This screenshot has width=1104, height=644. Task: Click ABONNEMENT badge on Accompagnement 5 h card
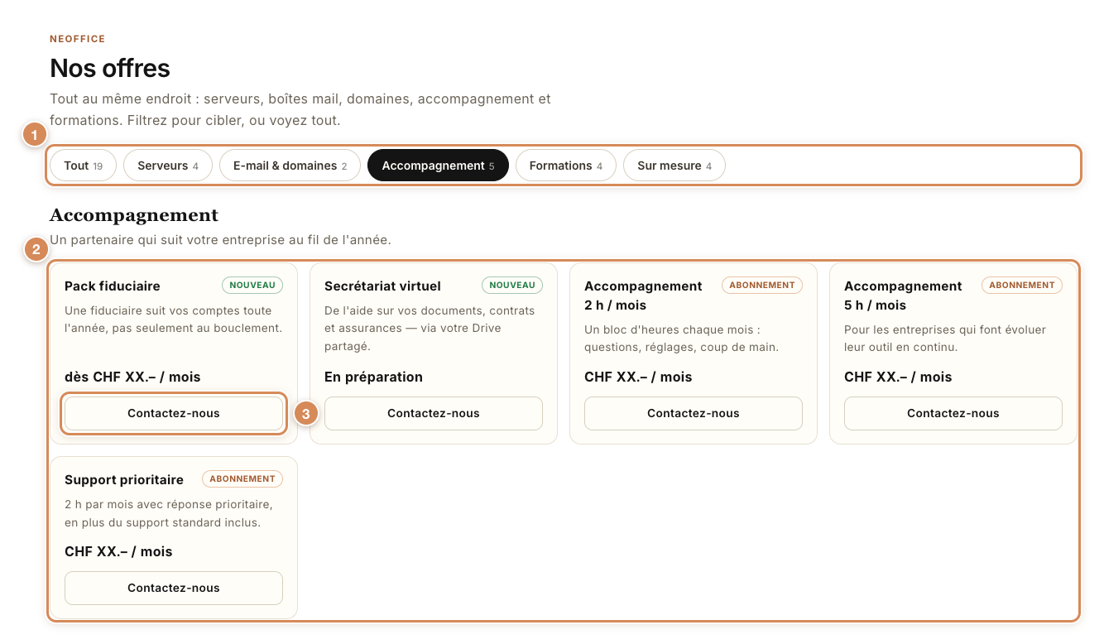point(1022,285)
